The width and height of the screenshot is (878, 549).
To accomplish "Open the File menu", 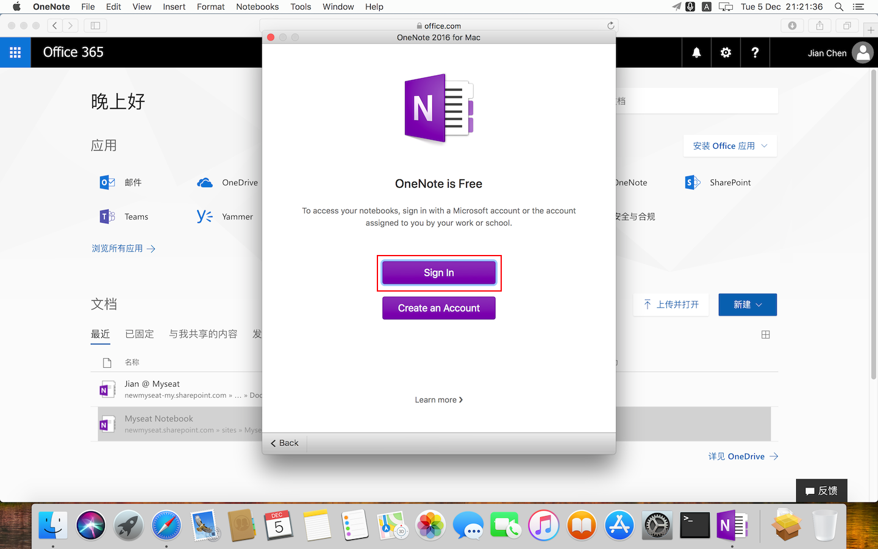I will (88, 7).
